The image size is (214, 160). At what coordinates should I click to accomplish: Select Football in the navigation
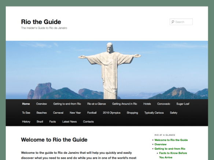pos(92,113)
